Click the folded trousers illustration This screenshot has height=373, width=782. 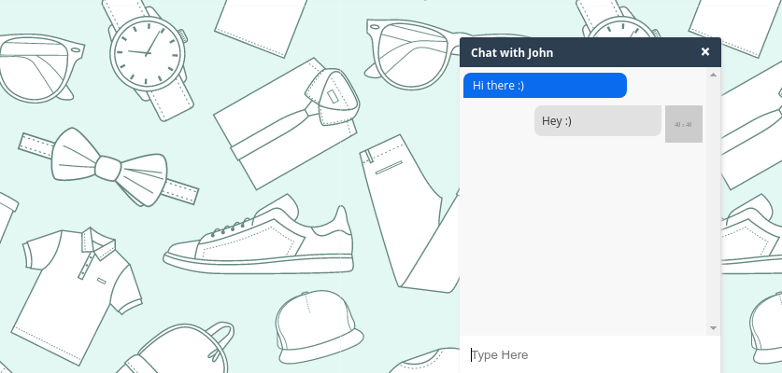409,214
